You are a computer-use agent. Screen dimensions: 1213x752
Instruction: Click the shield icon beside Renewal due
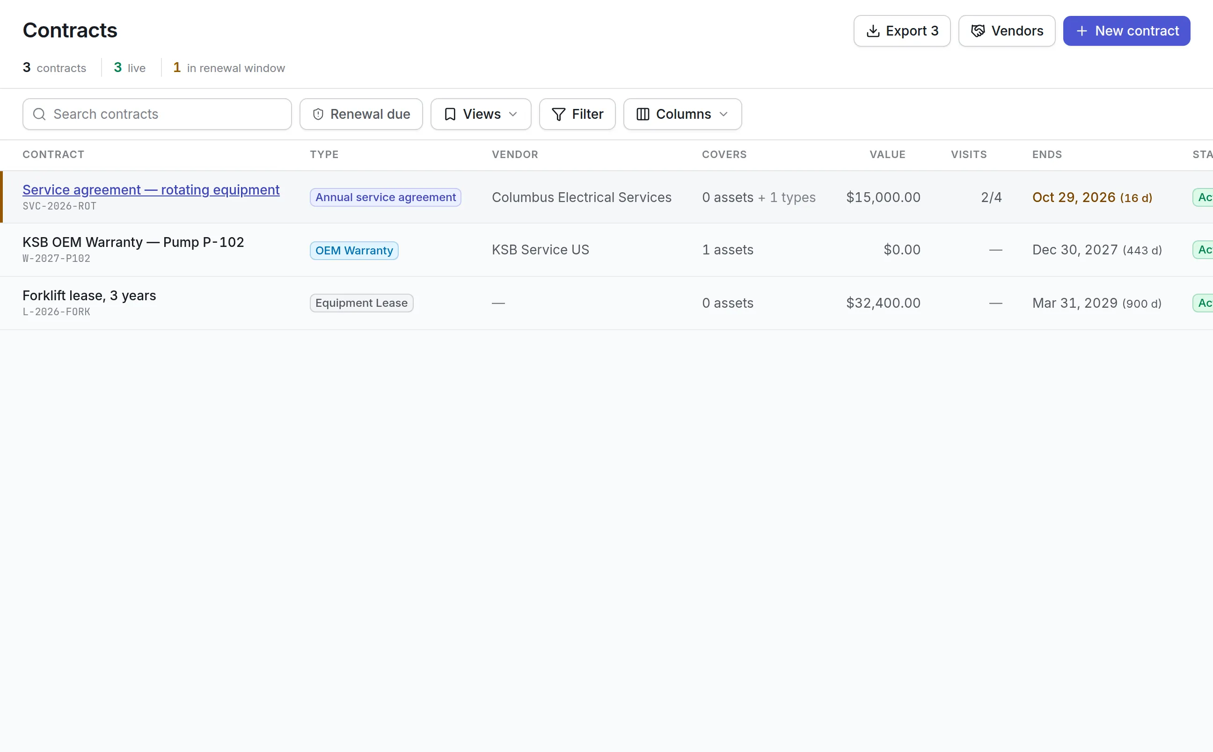(318, 115)
